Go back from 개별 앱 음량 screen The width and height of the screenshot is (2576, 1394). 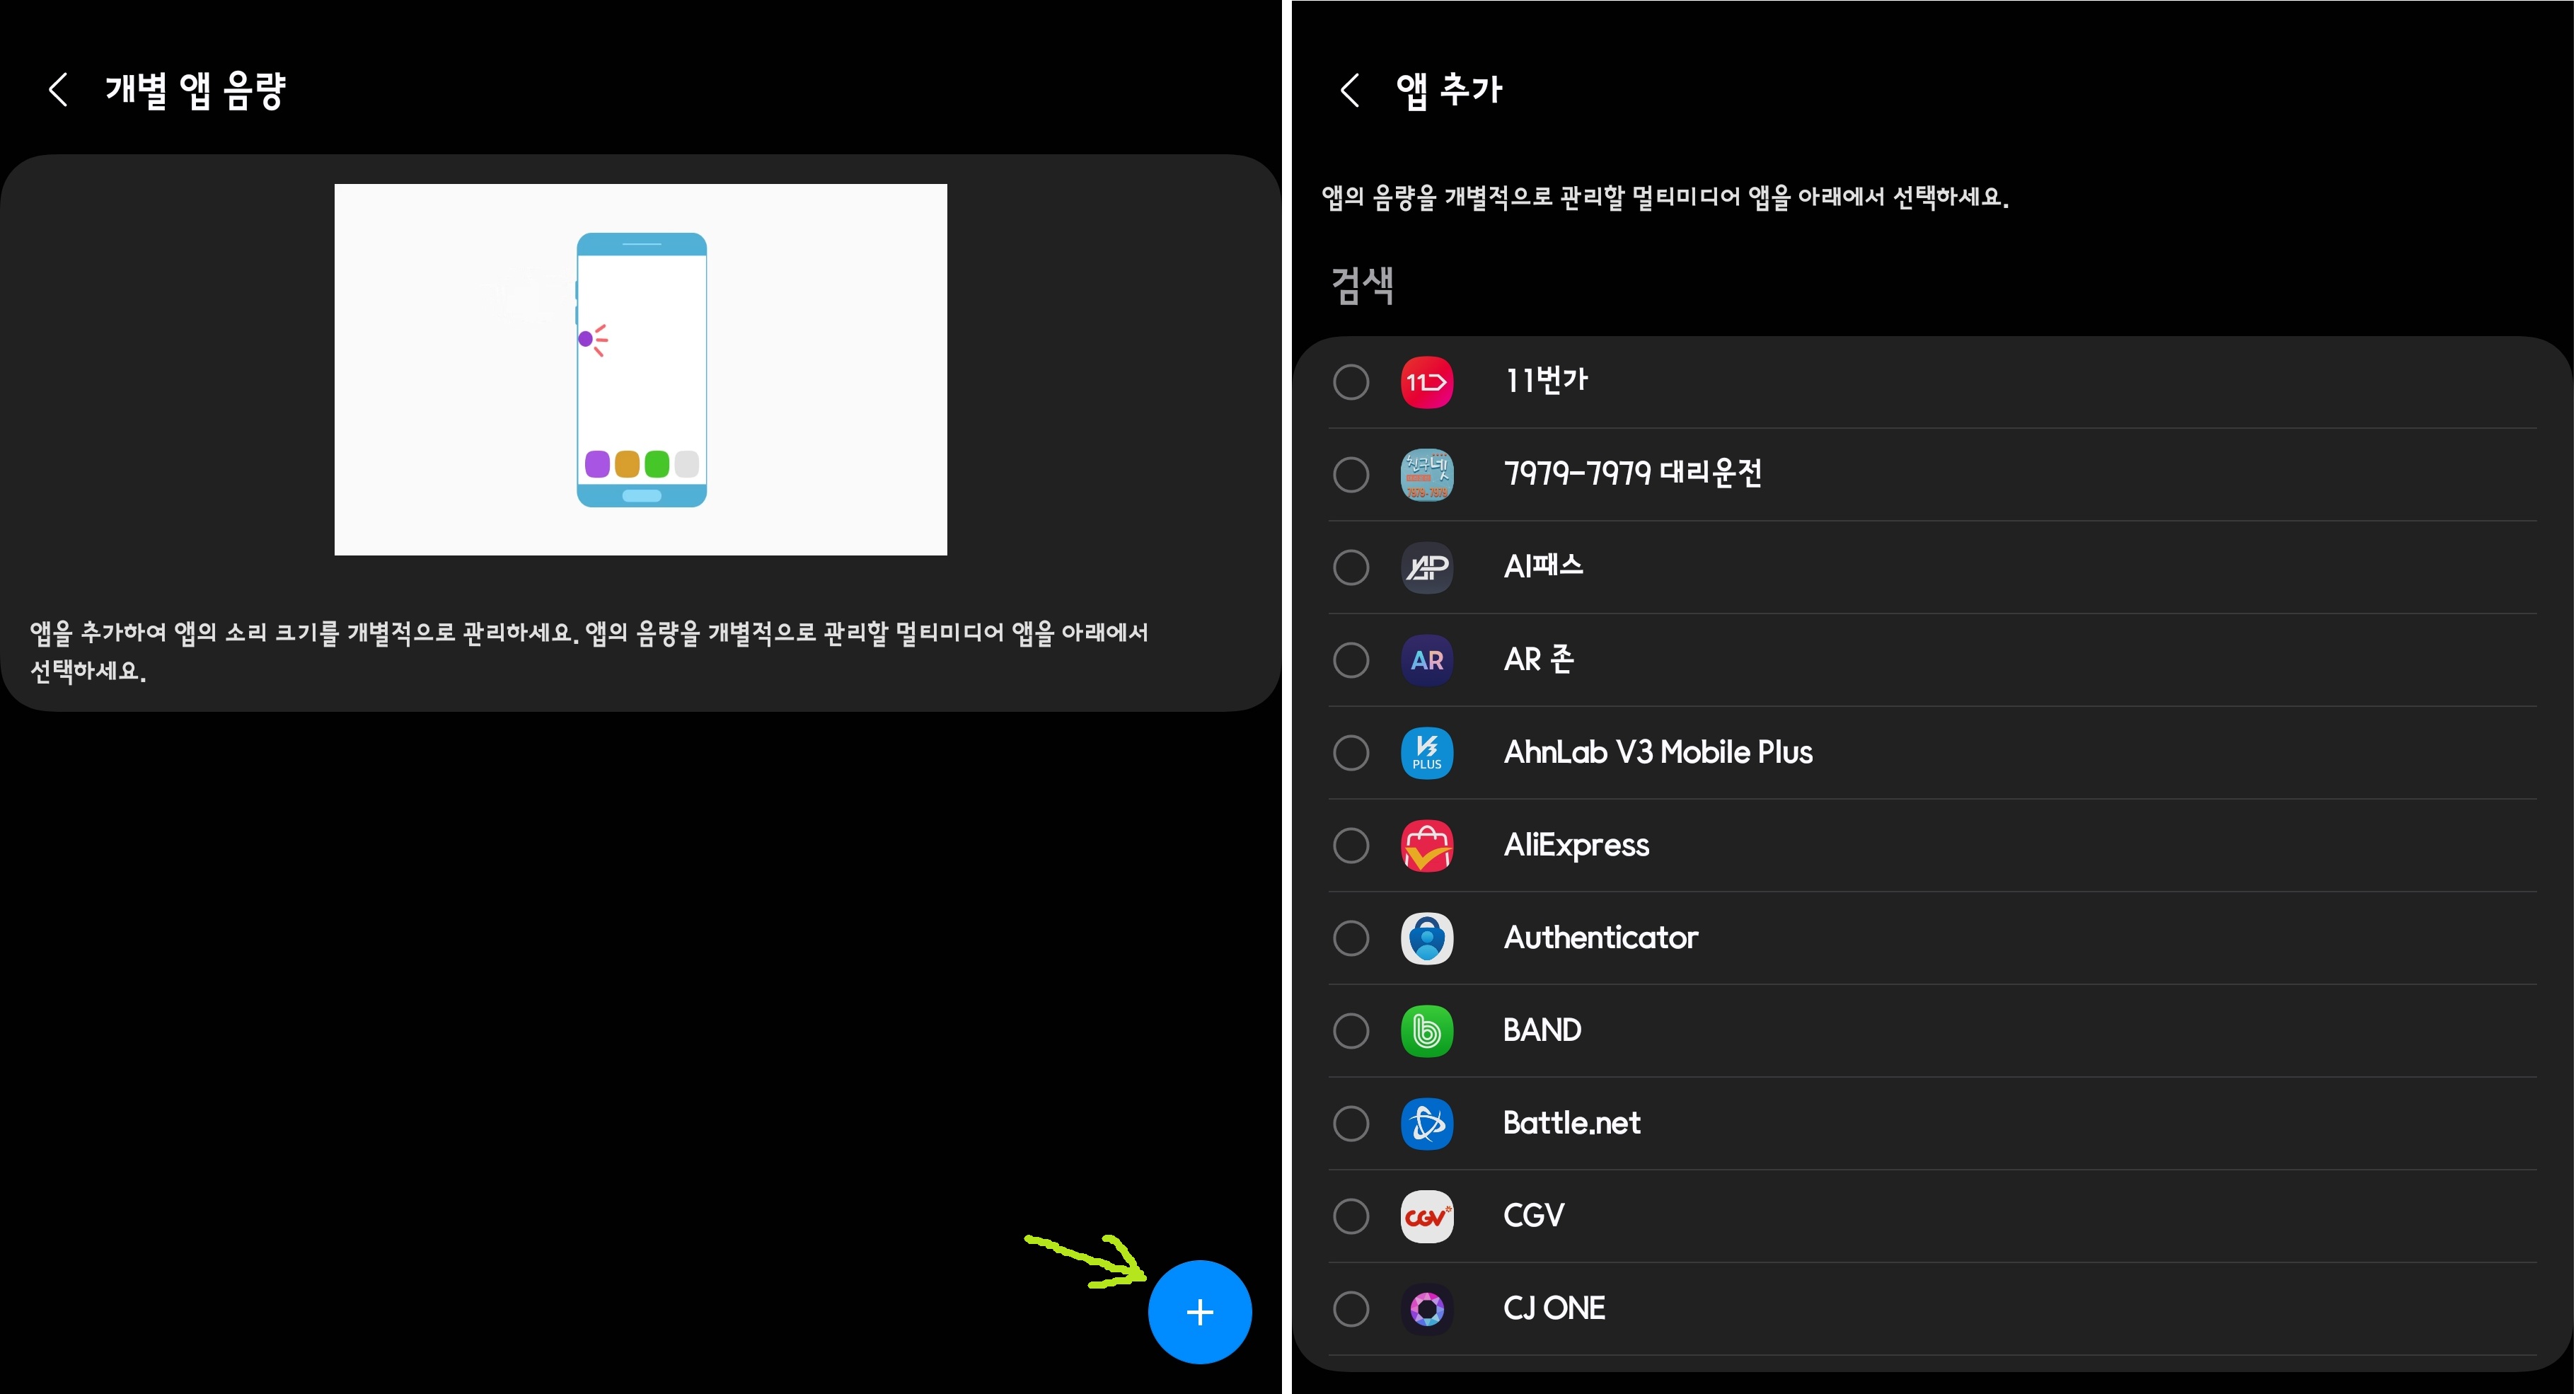click(x=58, y=90)
